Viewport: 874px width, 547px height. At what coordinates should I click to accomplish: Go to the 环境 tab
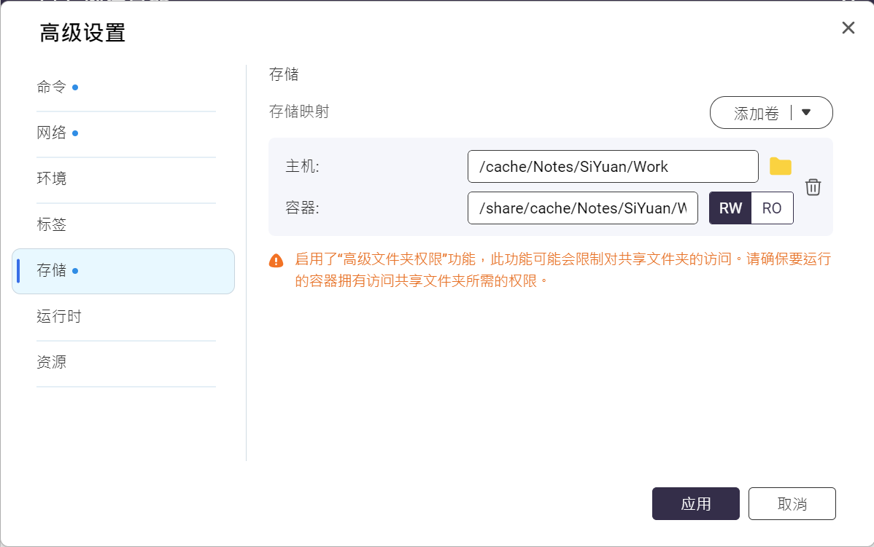click(x=52, y=179)
